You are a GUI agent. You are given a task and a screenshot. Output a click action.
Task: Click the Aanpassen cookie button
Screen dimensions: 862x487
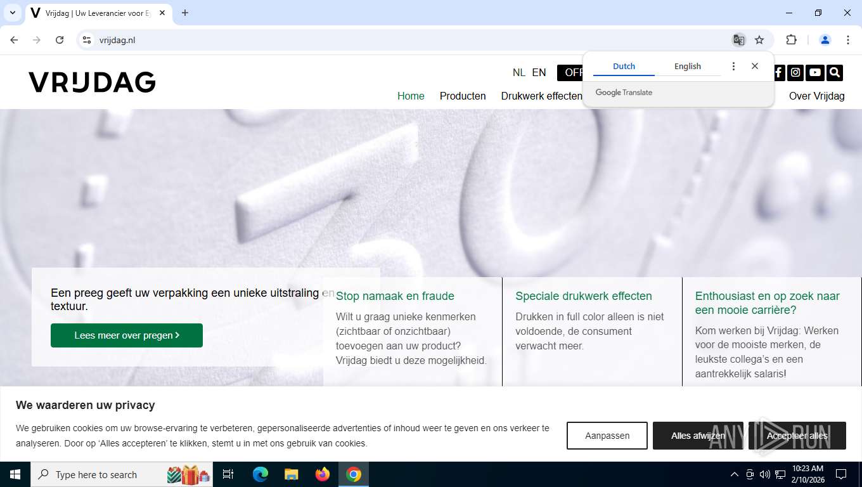point(607,436)
